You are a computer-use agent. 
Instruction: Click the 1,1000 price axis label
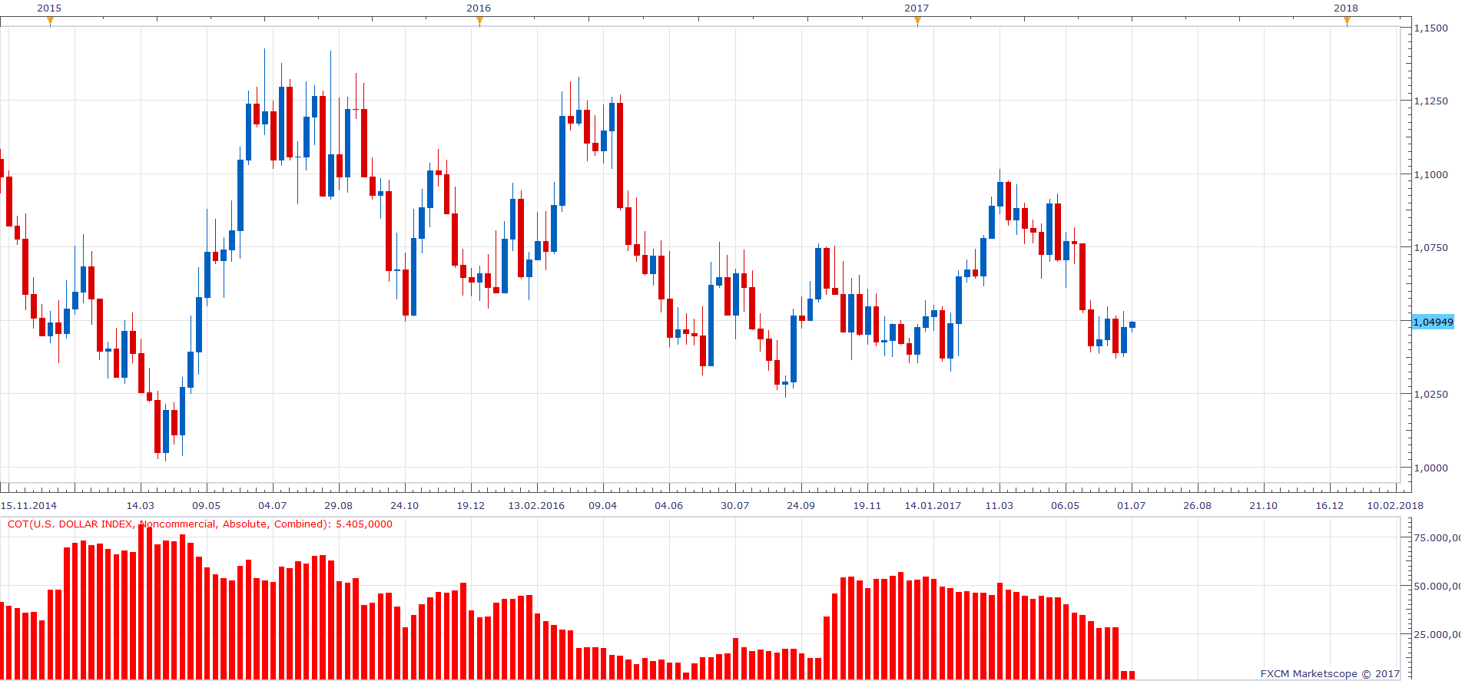[x=1431, y=174]
